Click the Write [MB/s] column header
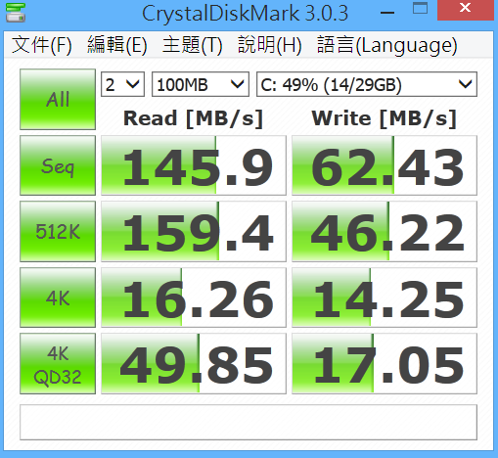Image resolution: width=498 pixels, height=458 pixels. click(x=384, y=118)
